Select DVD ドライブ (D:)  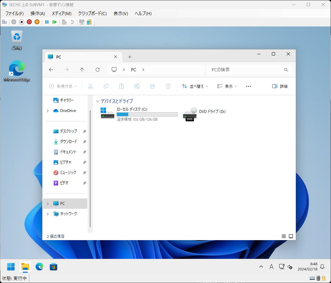pos(204,114)
